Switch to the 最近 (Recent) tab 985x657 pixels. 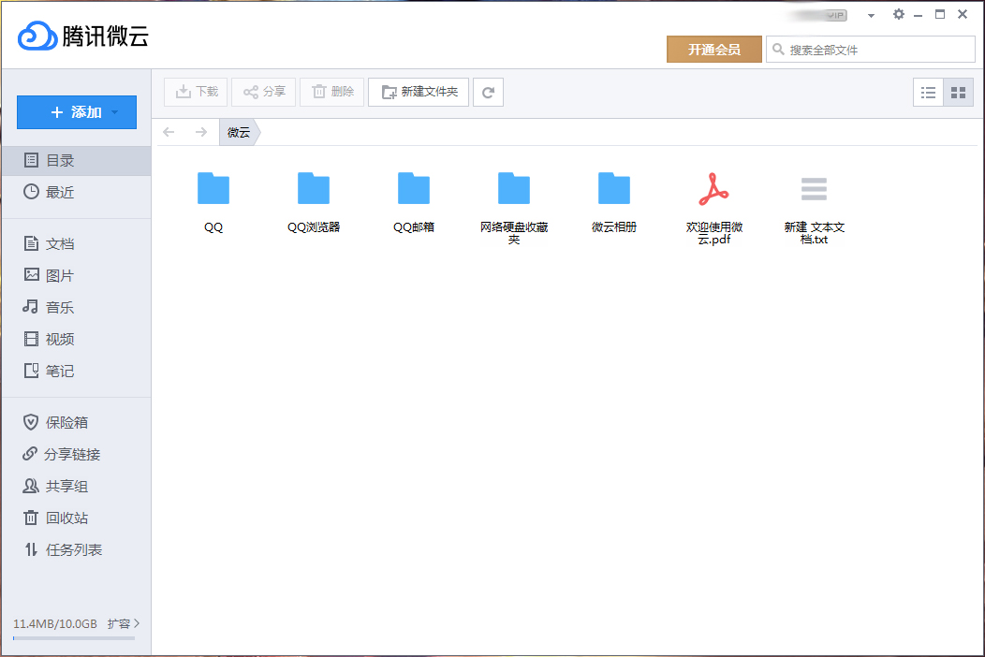pos(60,192)
